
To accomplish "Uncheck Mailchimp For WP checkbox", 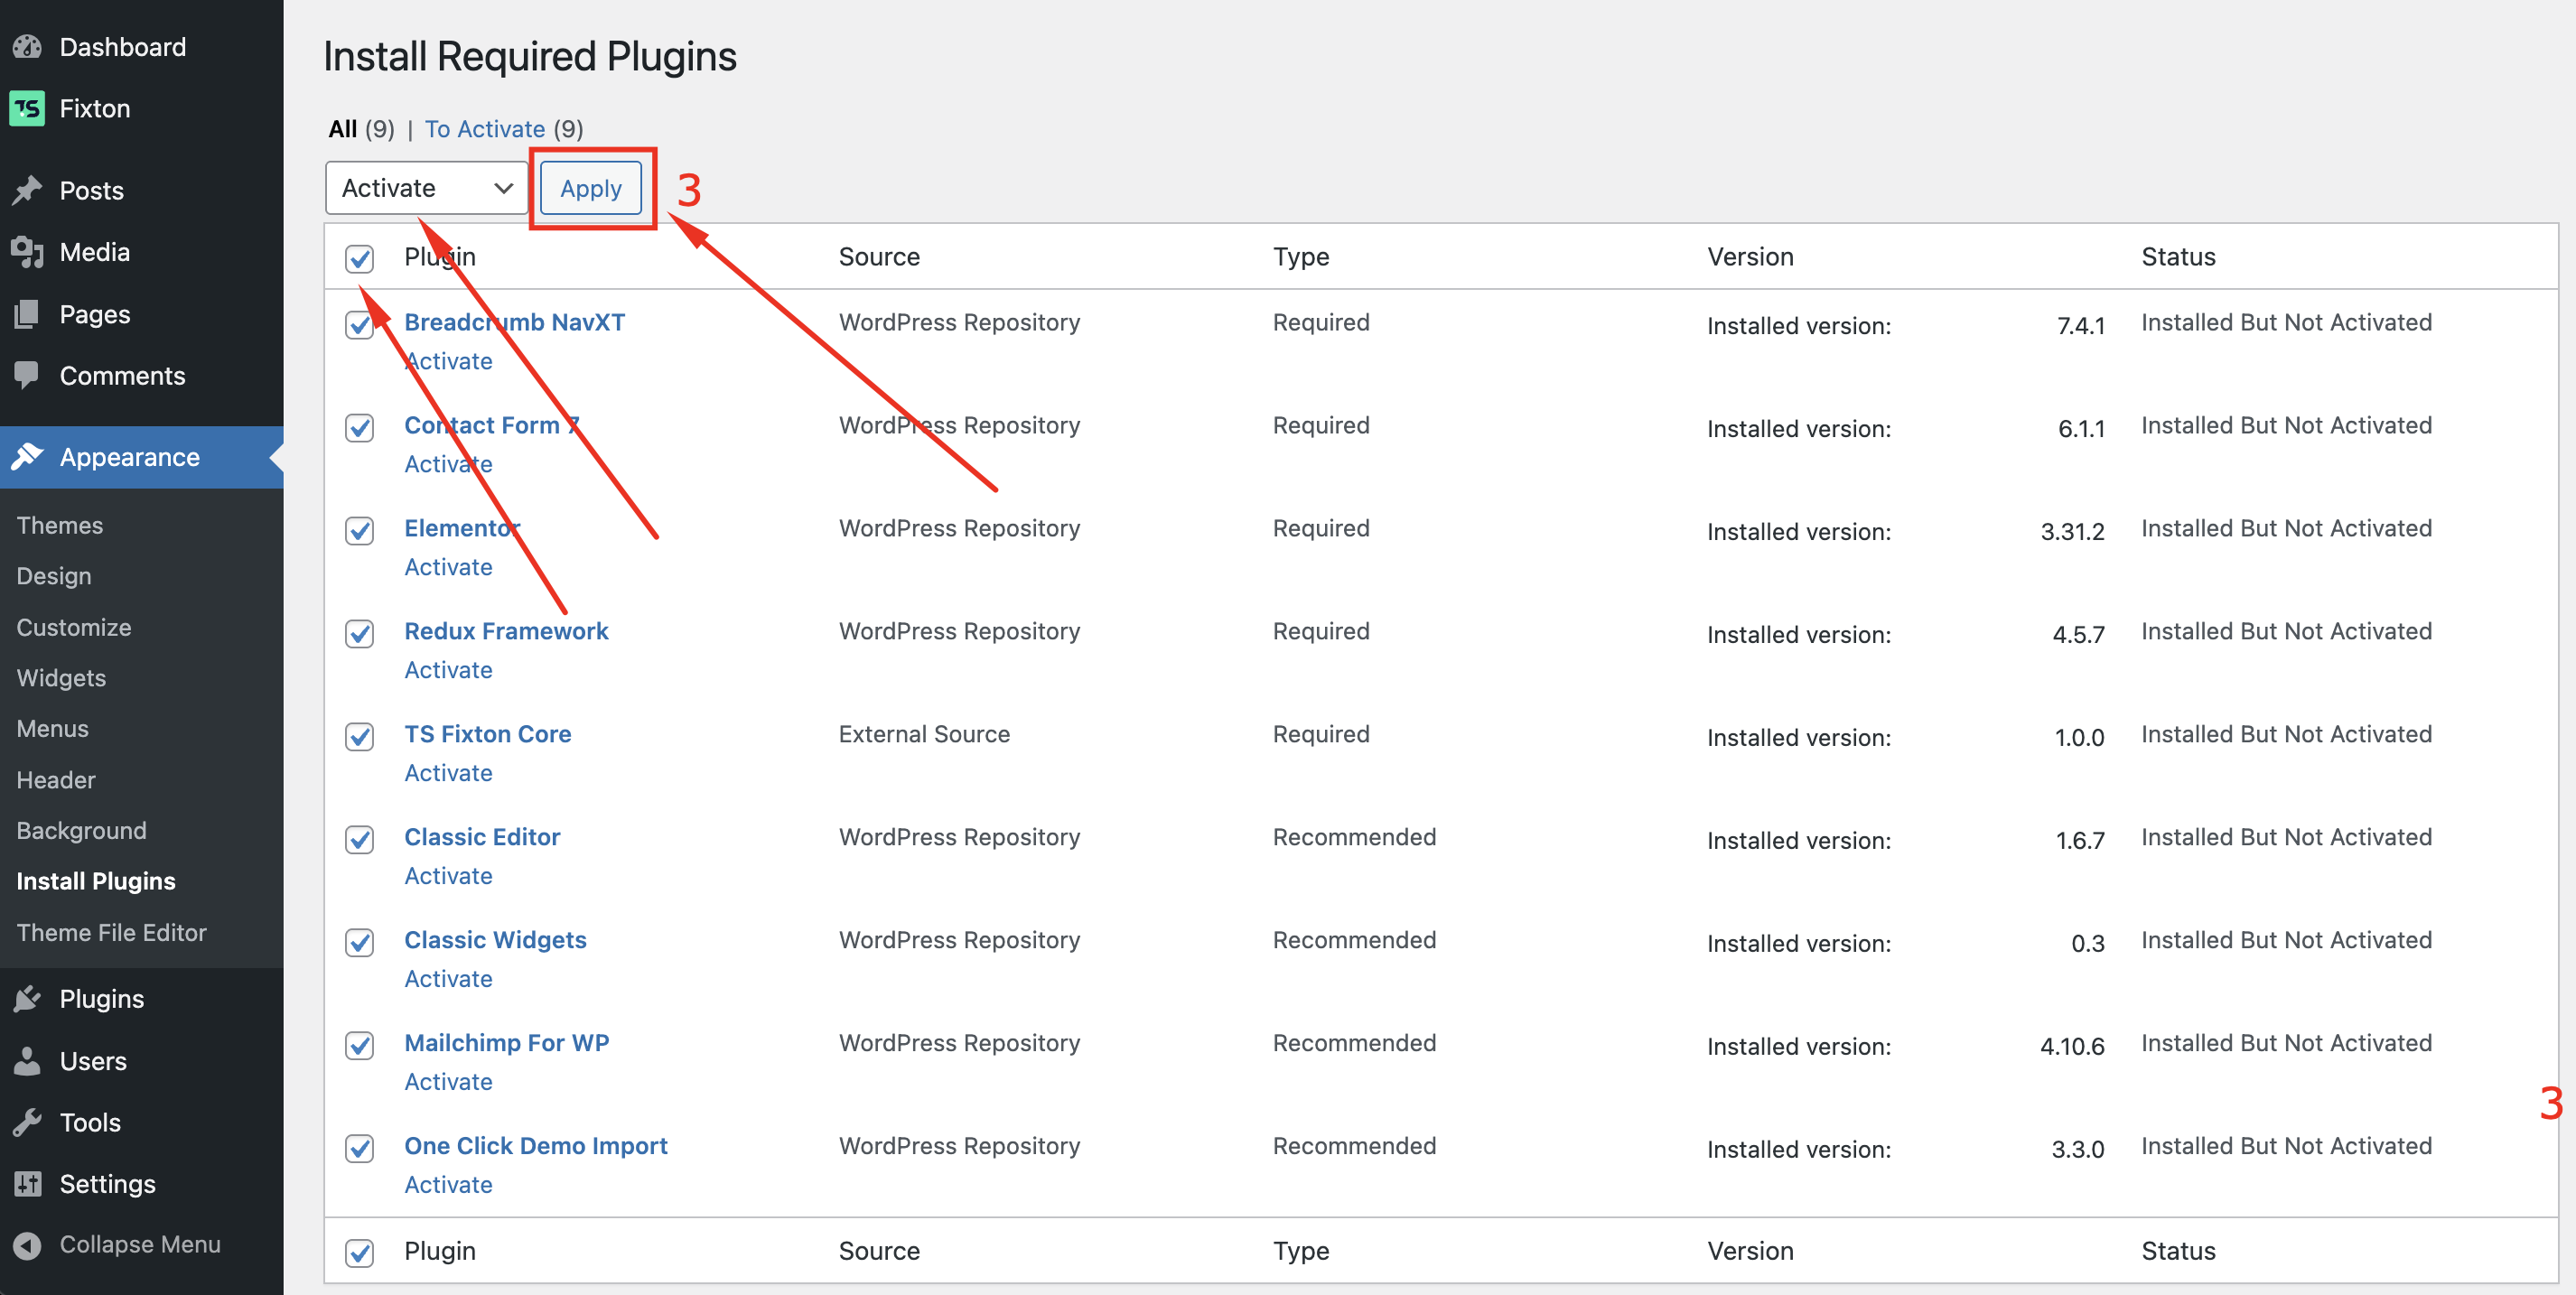I will click(x=359, y=1046).
